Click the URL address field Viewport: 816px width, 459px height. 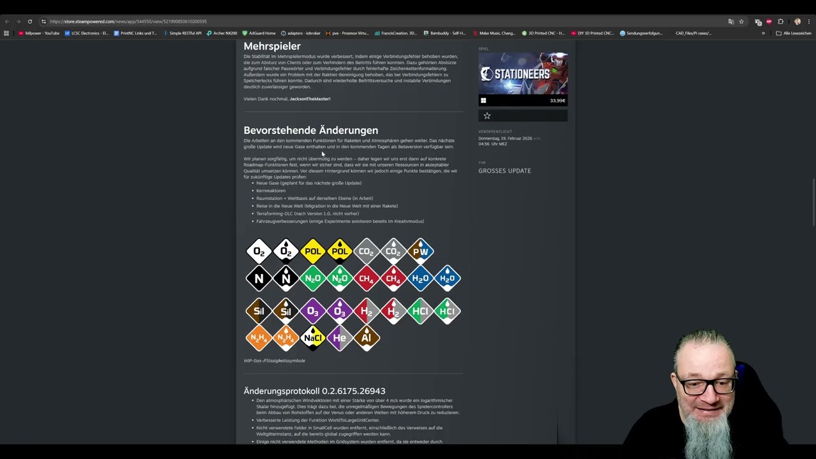coord(382,21)
